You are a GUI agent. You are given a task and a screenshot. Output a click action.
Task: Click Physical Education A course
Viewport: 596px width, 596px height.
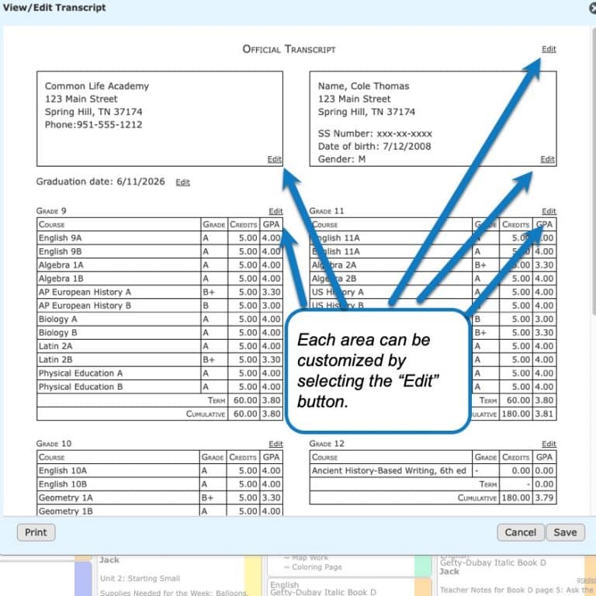coord(119,373)
